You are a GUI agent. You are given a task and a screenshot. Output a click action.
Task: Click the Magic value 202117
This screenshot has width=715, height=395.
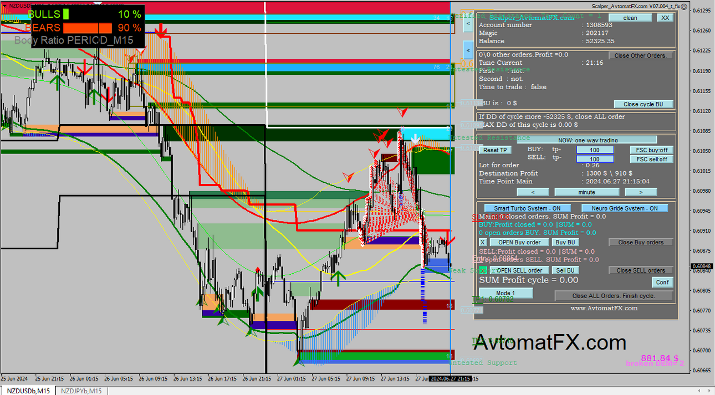(597, 33)
